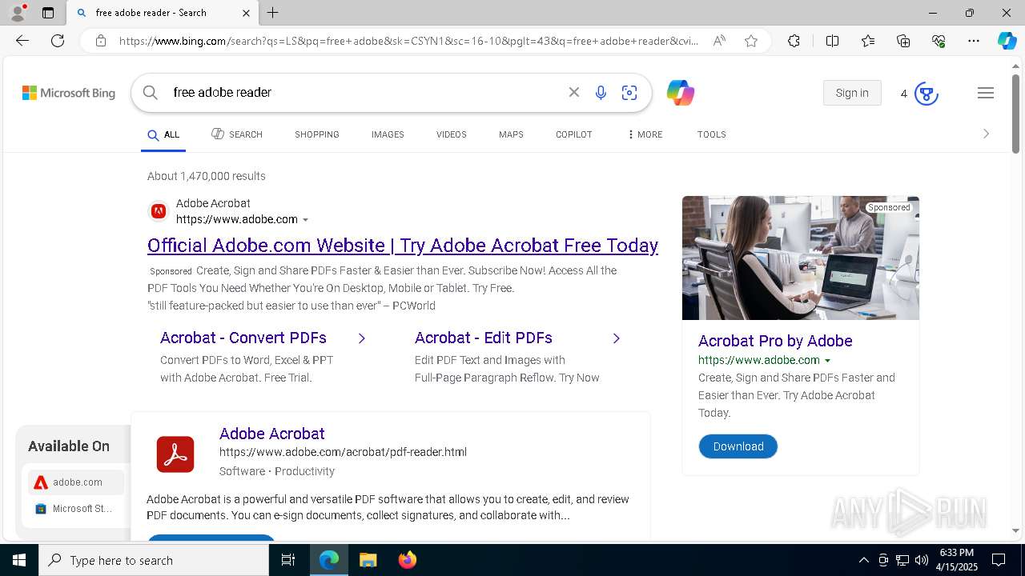Open Acrobat - Convert PDFs link
Image resolution: width=1025 pixels, height=576 pixels.
(x=243, y=338)
